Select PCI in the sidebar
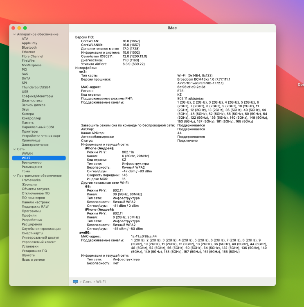Image resolution: width=304 pixels, height=307 pixels. pyautogui.click(x=24, y=70)
